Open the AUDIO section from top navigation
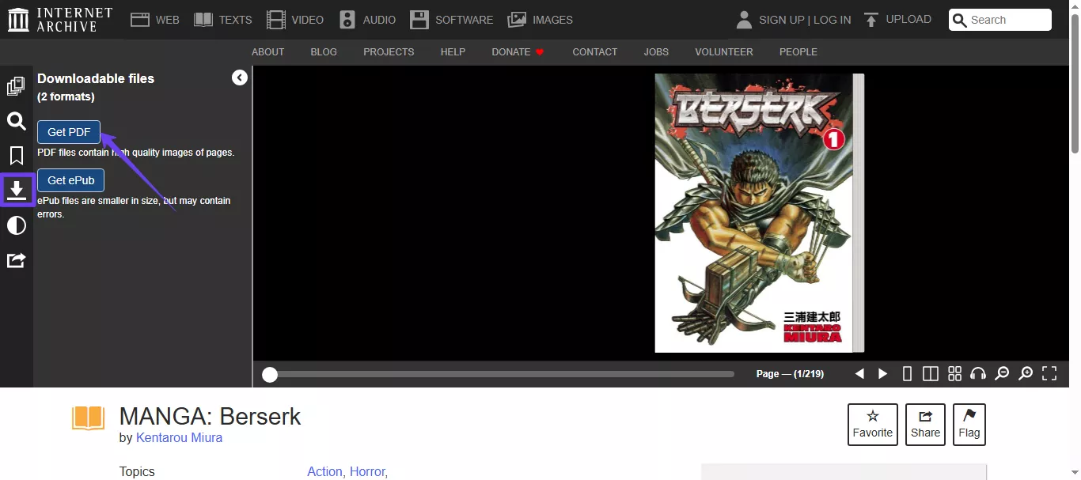 (367, 19)
